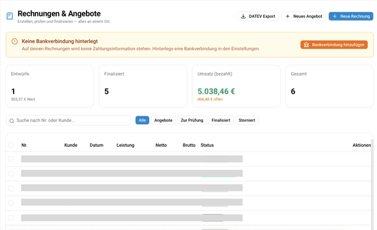
Task: Click the Keine Bankverbindung hinterlegt heading
Action: pos(59,41)
